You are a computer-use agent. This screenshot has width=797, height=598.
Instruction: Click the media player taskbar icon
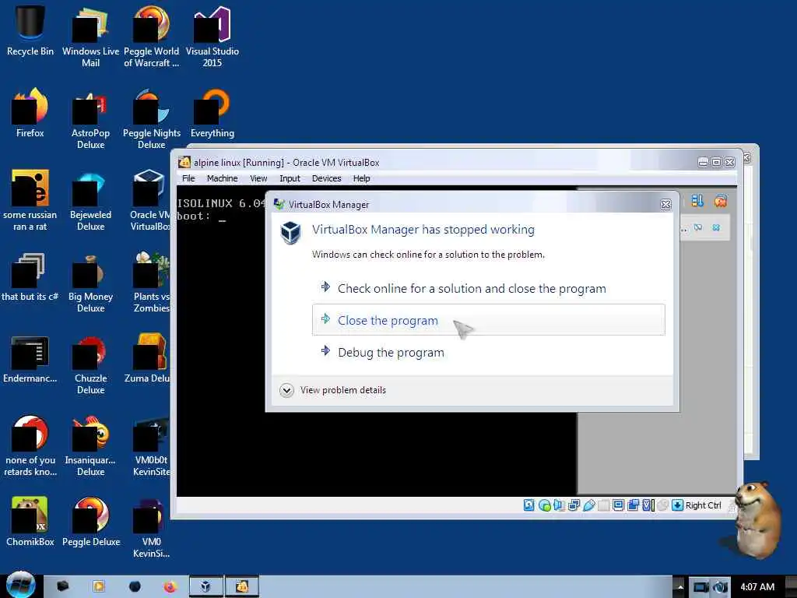tap(99, 587)
